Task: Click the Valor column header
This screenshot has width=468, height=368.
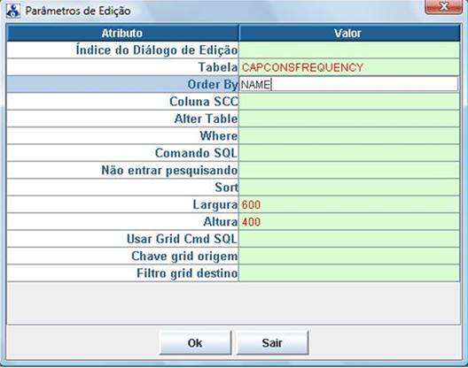Action: click(349, 33)
